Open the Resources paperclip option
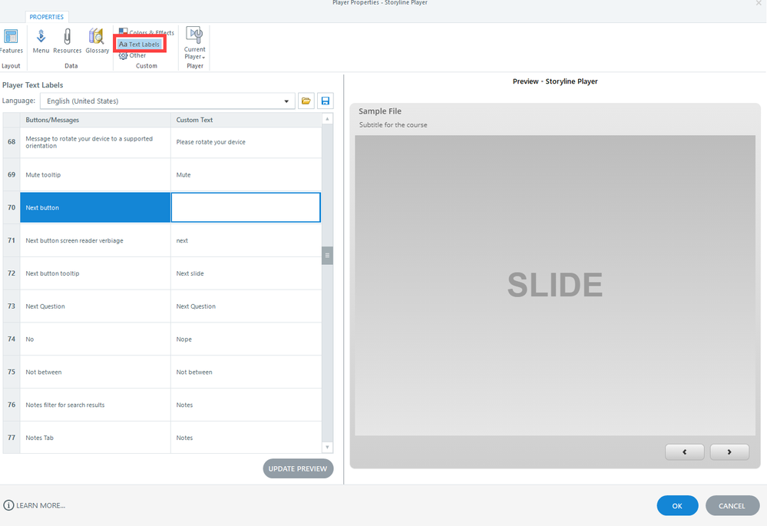This screenshot has width=767, height=526. coord(67,41)
